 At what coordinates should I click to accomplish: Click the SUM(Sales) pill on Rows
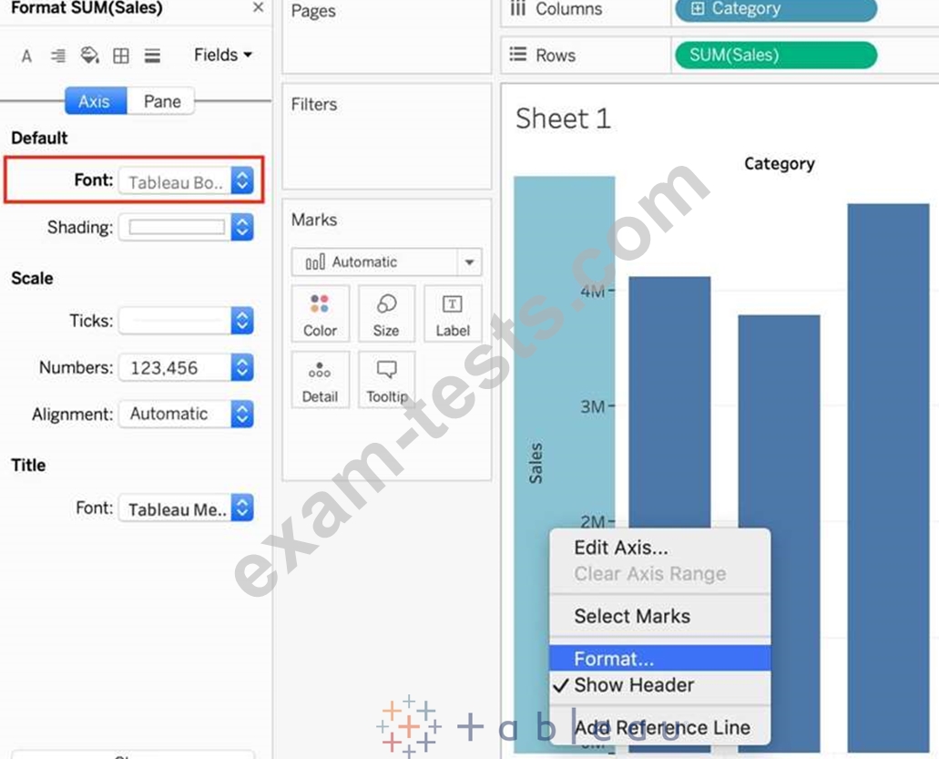[x=775, y=55]
